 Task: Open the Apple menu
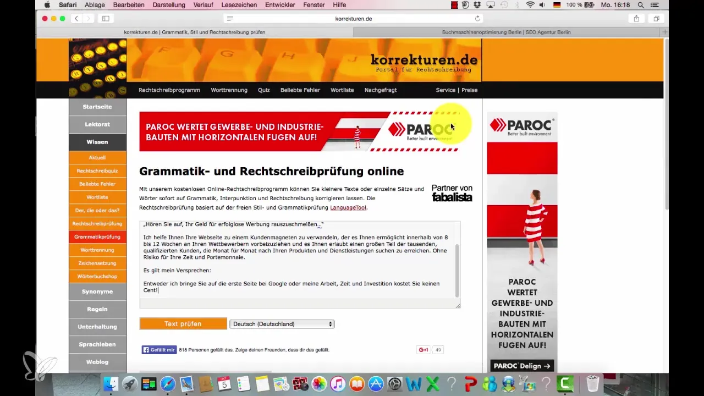47,5
